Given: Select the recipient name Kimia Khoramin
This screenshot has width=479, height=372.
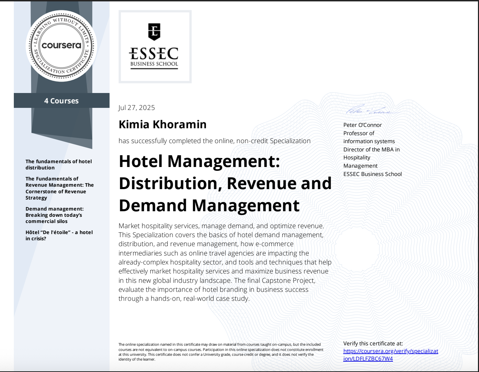Looking at the screenshot, I should 162,124.
